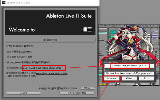Click the 'Ableton Live 11 Suite' banner heading

point(69,16)
